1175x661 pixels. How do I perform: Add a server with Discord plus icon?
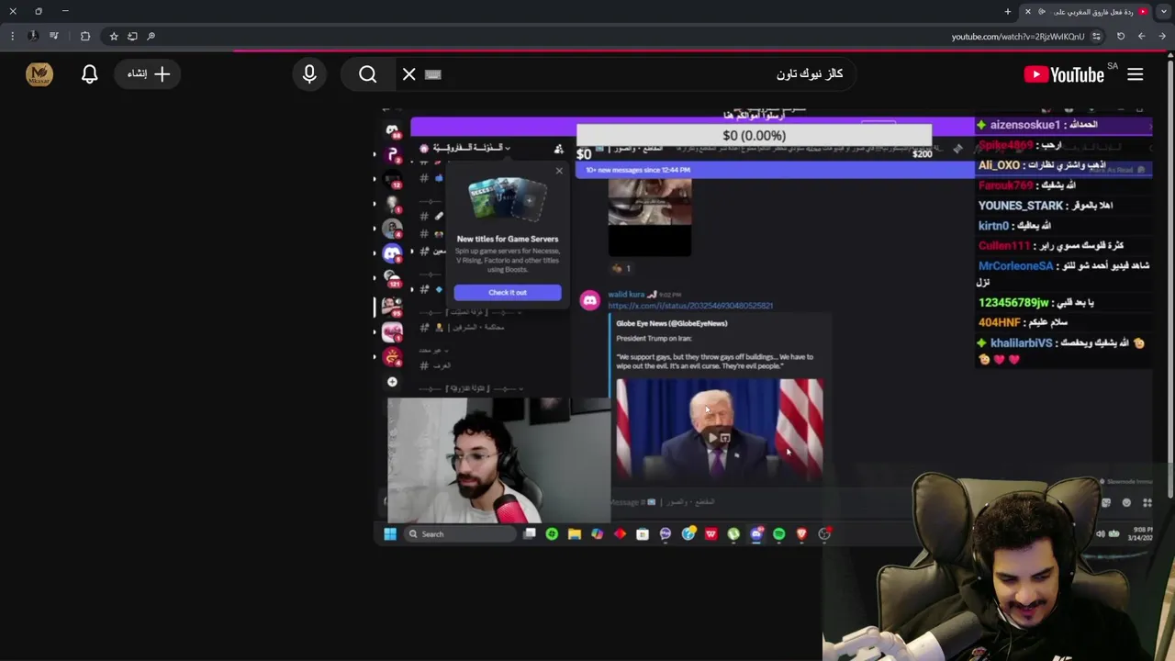pos(393,382)
